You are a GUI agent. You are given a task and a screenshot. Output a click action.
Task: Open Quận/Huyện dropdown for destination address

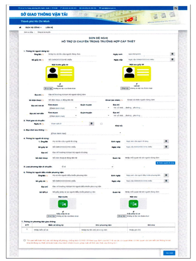coord(95,116)
